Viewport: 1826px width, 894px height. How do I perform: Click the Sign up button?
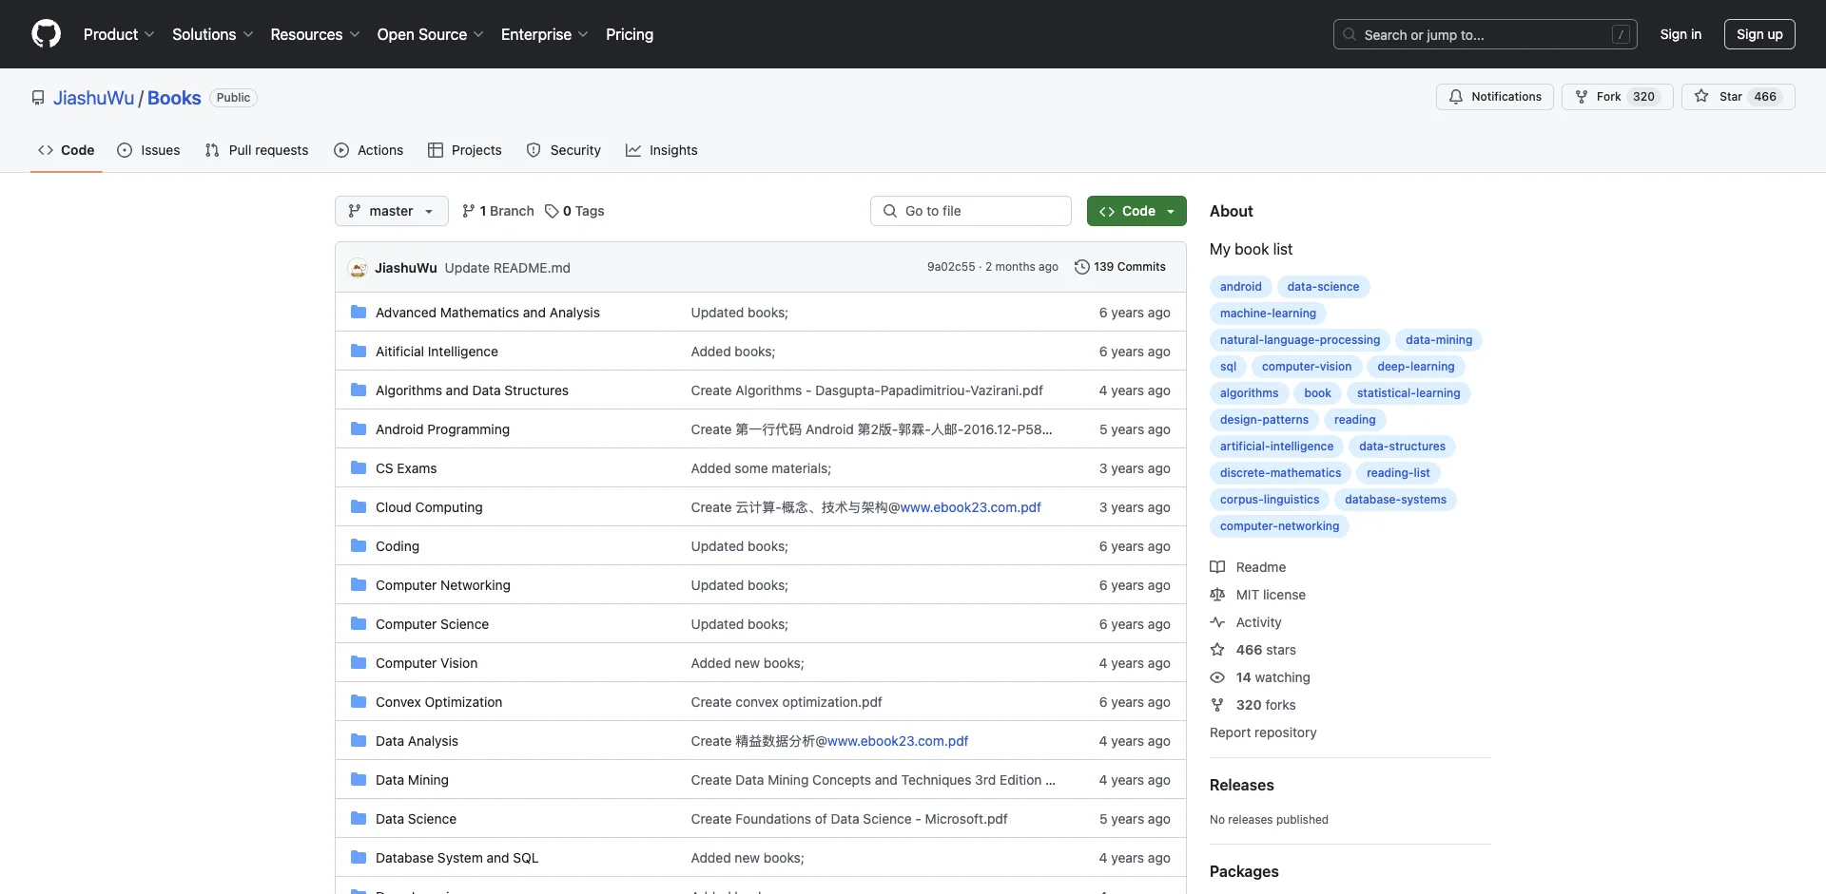[x=1759, y=34]
